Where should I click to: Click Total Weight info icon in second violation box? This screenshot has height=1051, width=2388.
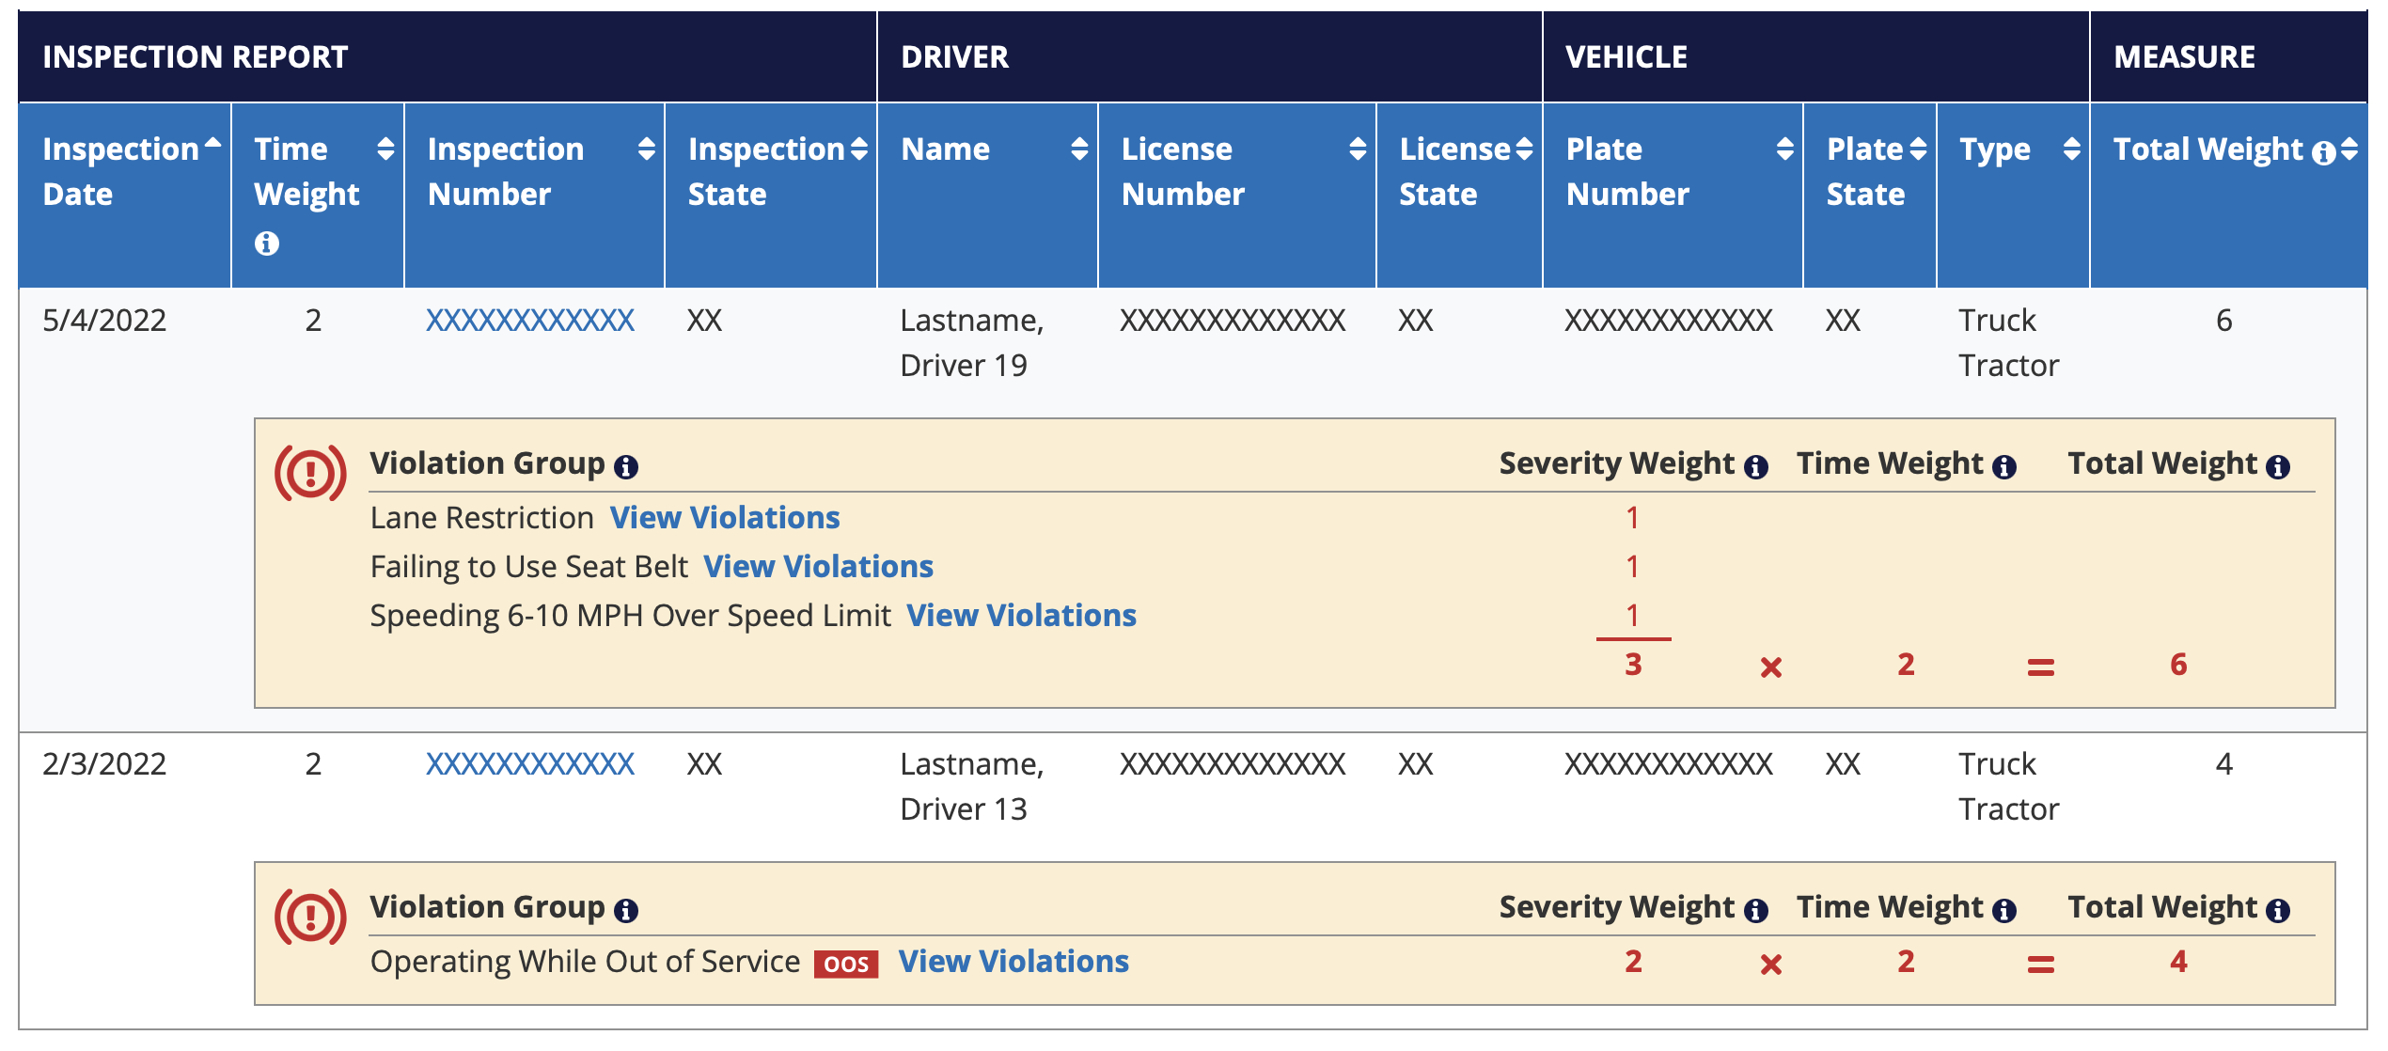point(2277,910)
